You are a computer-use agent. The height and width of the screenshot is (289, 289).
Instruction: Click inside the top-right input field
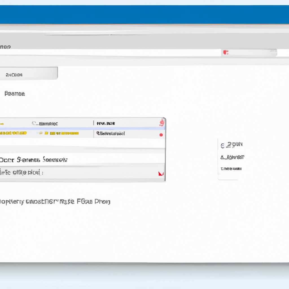pyautogui.click(x=249, y=52)
